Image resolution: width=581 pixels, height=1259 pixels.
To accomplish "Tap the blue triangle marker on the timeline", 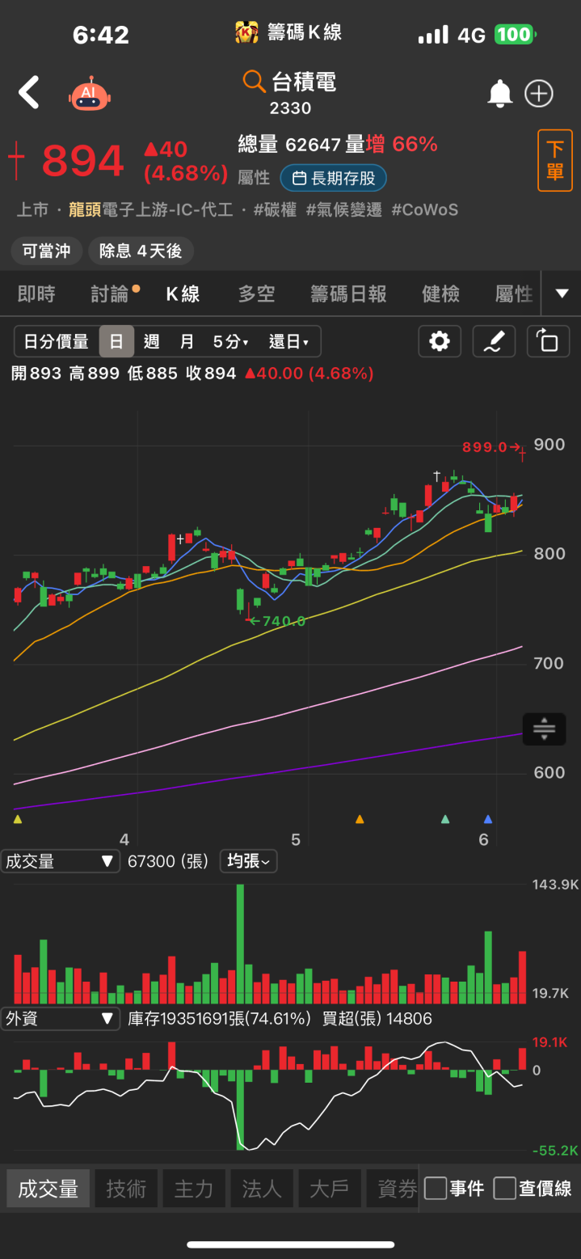I will (487, 819).
